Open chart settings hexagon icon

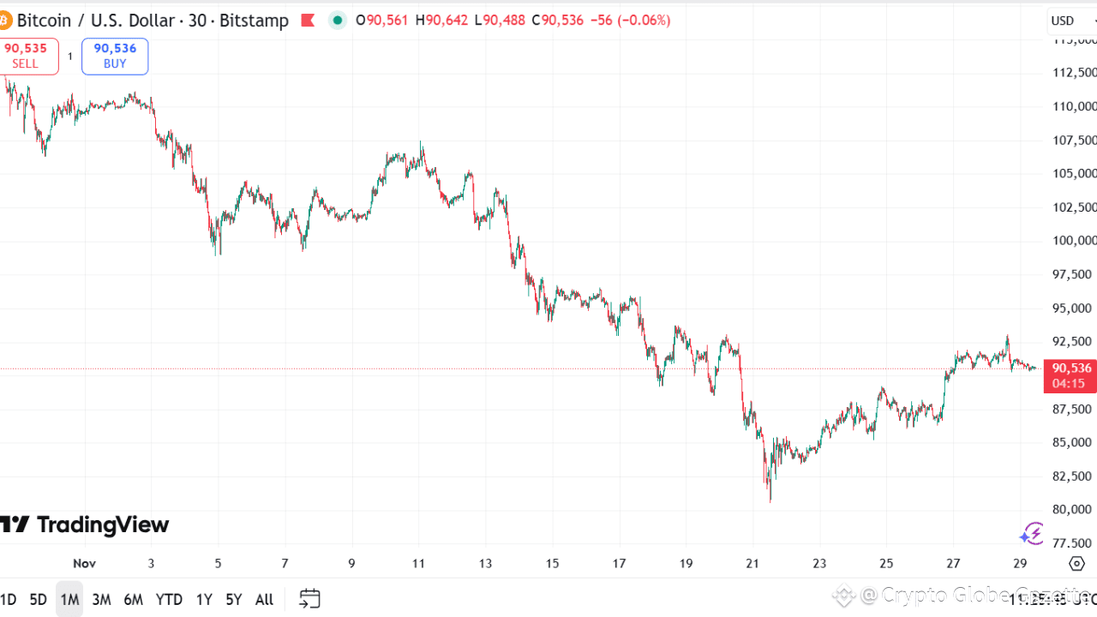pos(1077,563)
